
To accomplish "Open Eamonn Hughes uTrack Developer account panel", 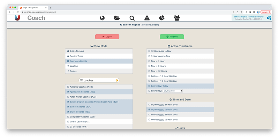I will coord(249,18).
